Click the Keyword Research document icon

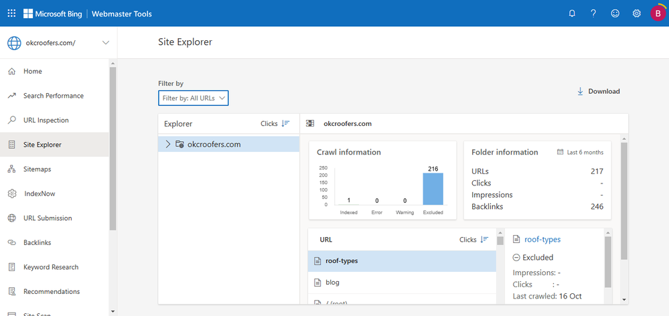coord(12,267)
